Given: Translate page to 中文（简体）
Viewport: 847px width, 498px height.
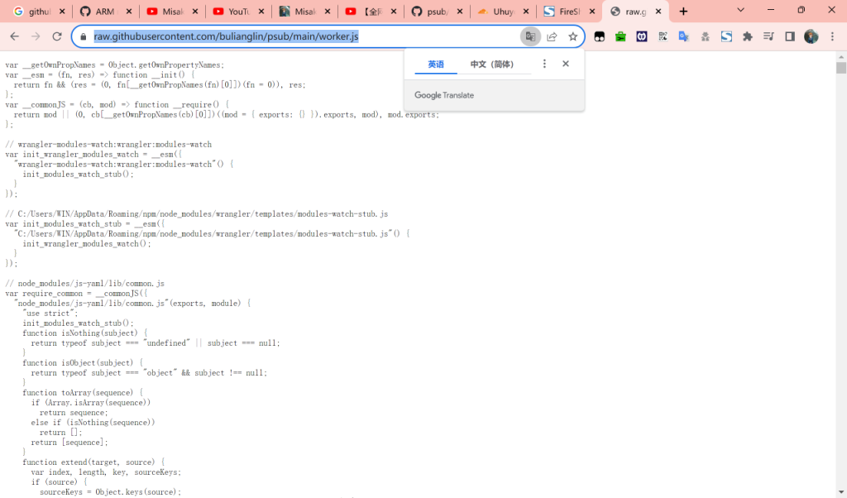Looking at the screenshot, I should (x=491, y=65).
